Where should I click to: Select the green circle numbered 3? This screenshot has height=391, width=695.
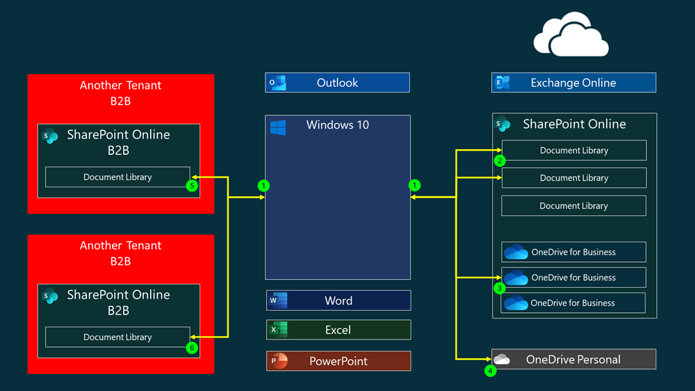(500, 288)
